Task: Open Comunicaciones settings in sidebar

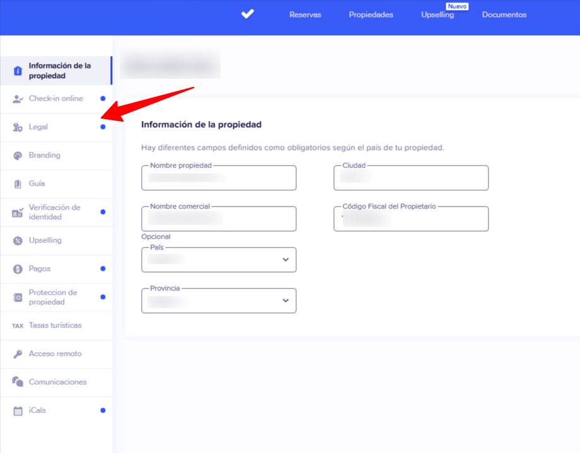Action: click(x=57, y=382)
